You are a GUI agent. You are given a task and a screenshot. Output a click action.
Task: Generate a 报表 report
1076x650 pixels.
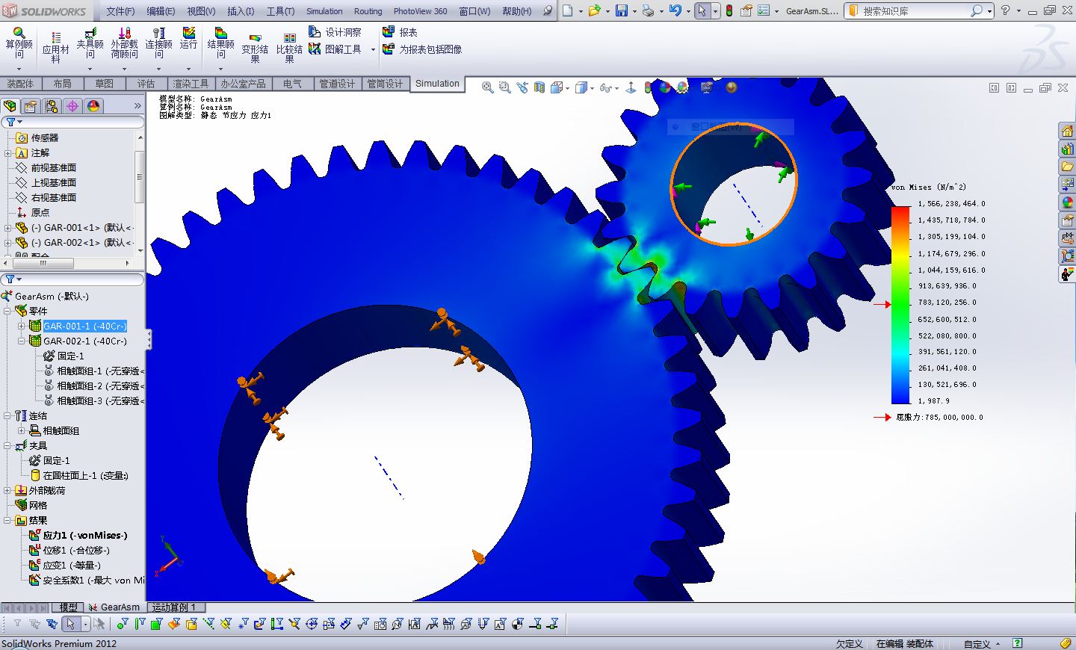(x=400, y=32)
